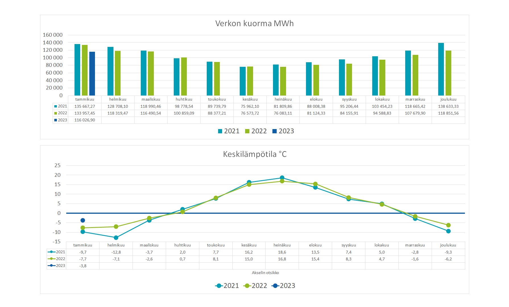The width and height of the screenshot is (509, 307).
Task: Select the 2021 joulukuu temperature marker
Action: 448,231
